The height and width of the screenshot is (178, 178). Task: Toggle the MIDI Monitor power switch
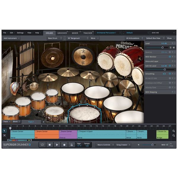(170, 57)
